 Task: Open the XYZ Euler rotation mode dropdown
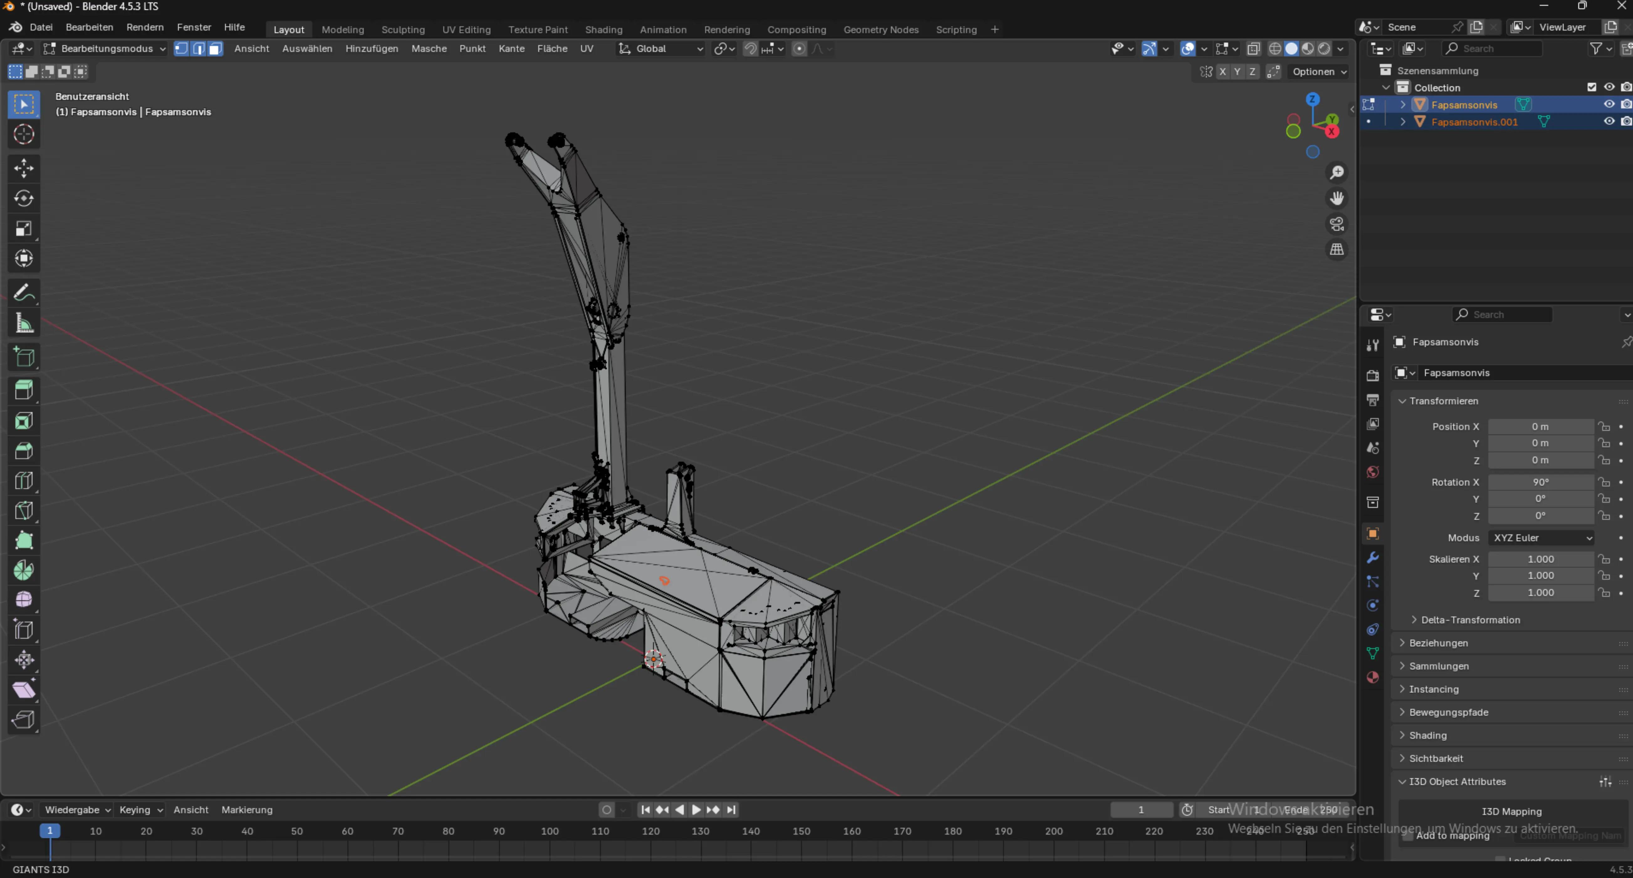point(1541,538)
